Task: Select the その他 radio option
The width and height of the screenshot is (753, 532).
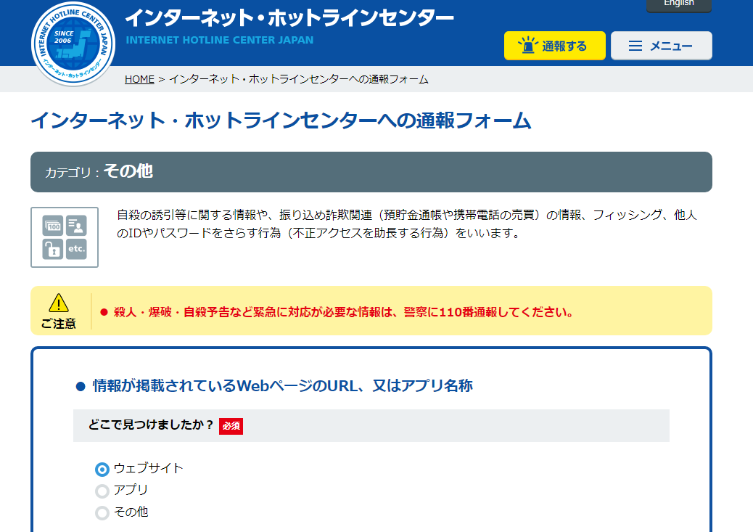Action: [x=102, y=513]
